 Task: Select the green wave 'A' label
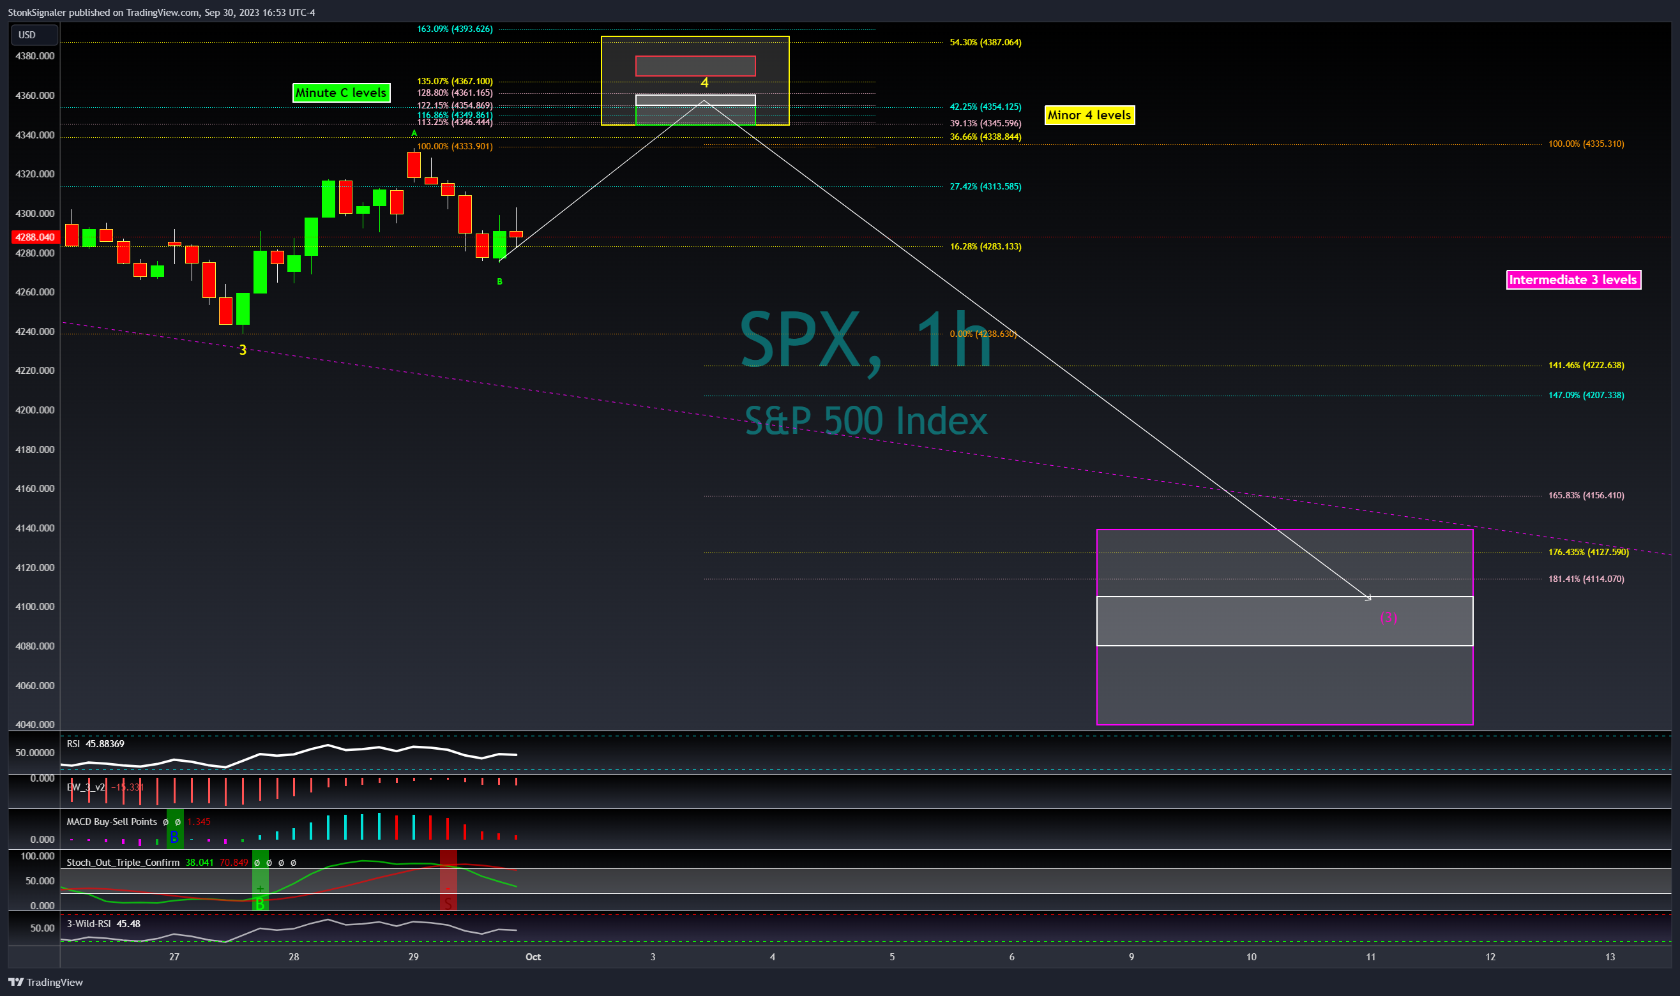tap(414, 133)
